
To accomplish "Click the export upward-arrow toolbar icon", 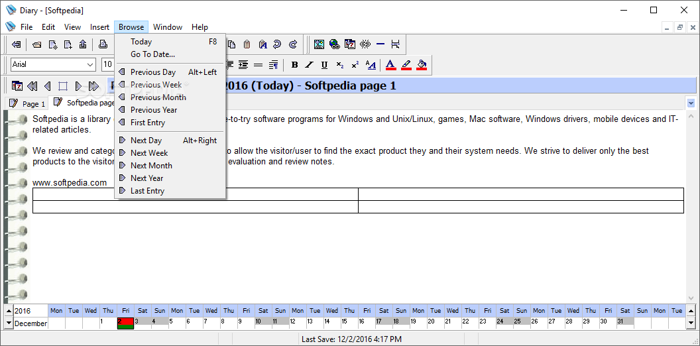I will pyautogui.click(x=83, y=44).
